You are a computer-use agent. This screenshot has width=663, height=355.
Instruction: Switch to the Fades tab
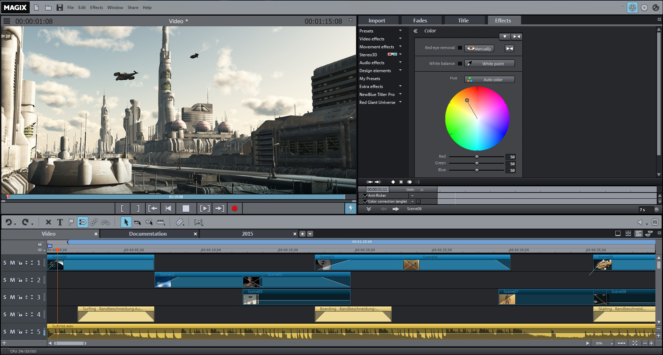(x=421, y=20)
